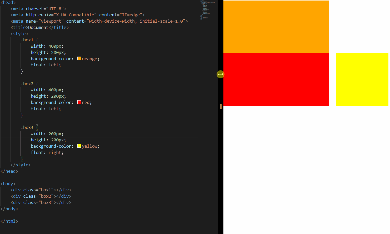Screen dimensions: 390x234
Task: Click the yellow floated box in the preview
Action: (362, 79)
